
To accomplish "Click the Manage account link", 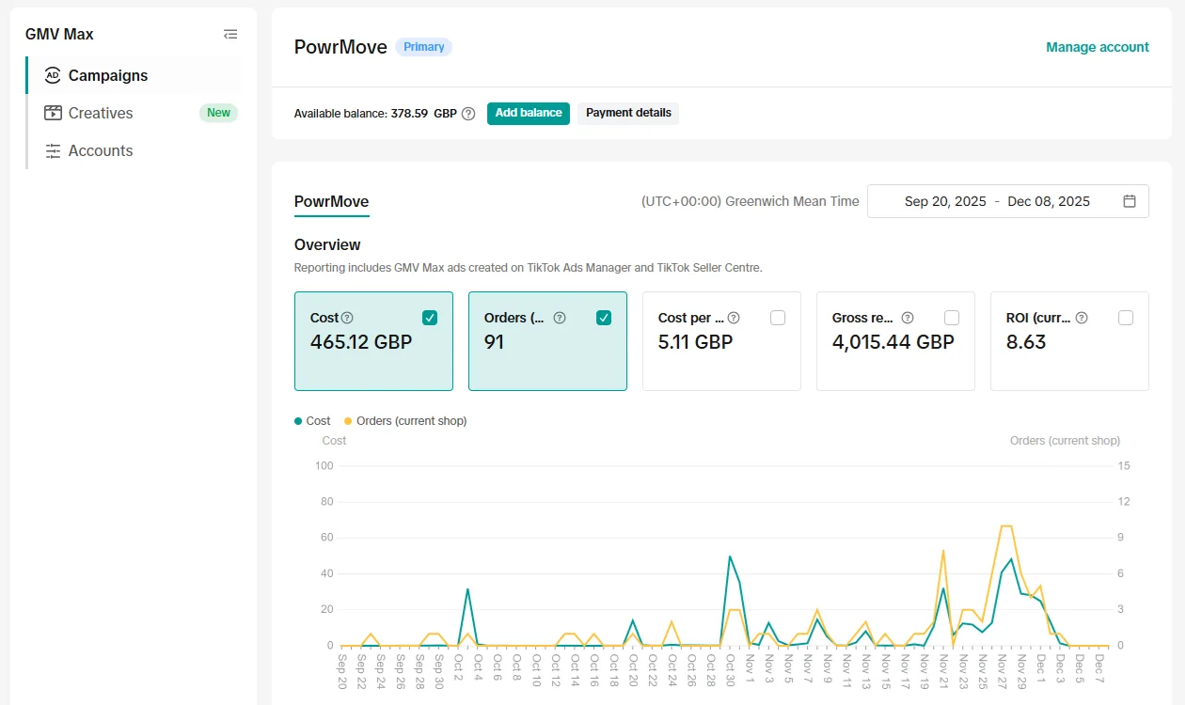I will point(1098,47).
